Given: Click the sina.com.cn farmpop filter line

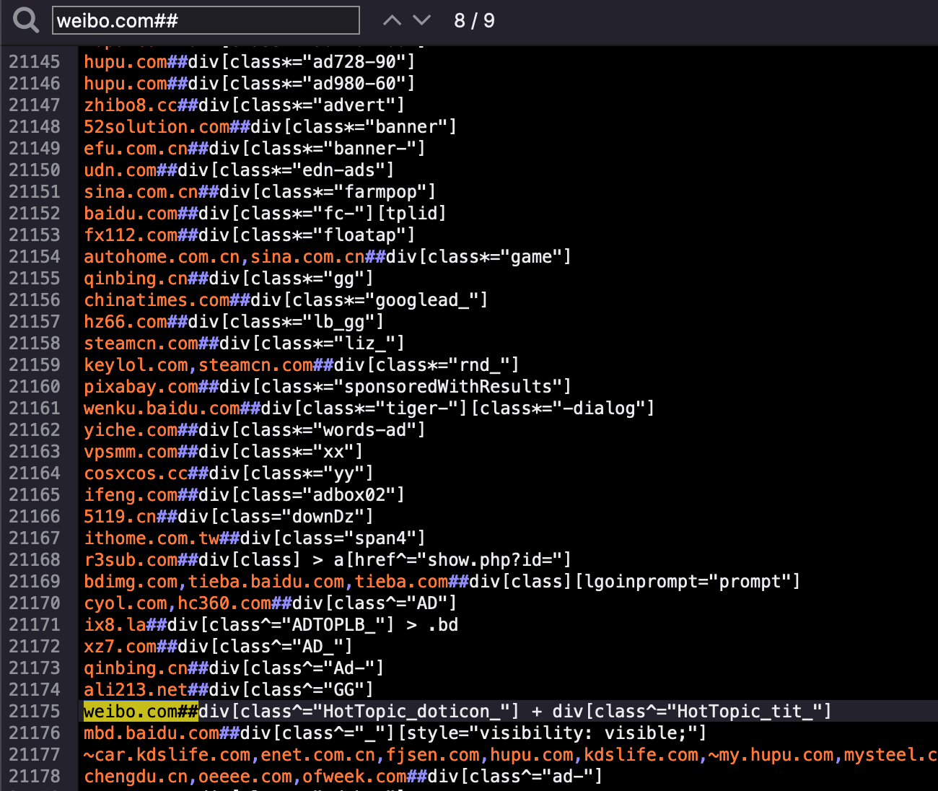Looking at the screenshot, I should pyautogui.click(x=260, y=191).
